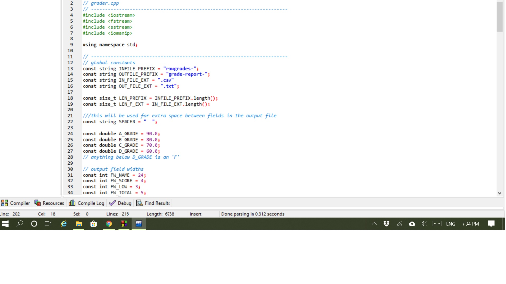Click the "Length: 6738" status entry
This screenshot has height=284, width=506.
click(x=161, y=214)
